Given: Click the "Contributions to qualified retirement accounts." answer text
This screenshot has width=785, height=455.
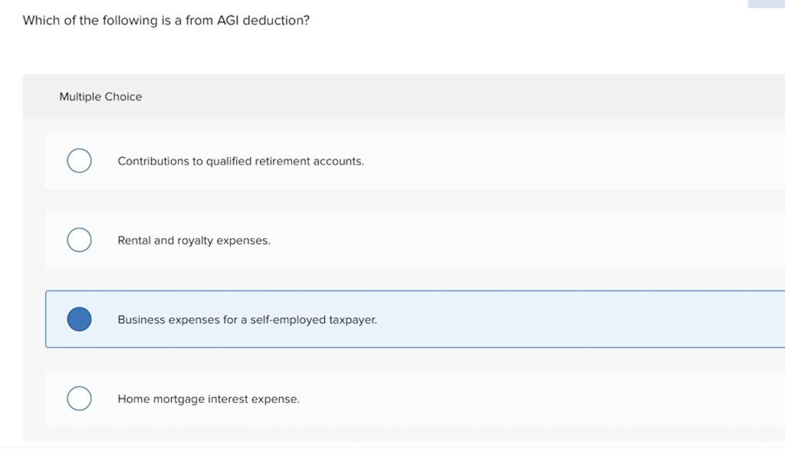Looking at the screenshot, I should pyautogui.click(x=241, y=162).
